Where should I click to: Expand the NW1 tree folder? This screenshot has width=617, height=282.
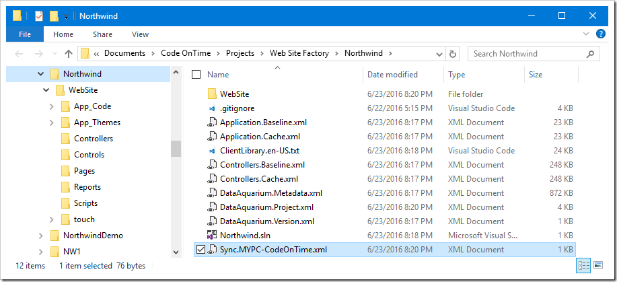[x=41, y=252]
